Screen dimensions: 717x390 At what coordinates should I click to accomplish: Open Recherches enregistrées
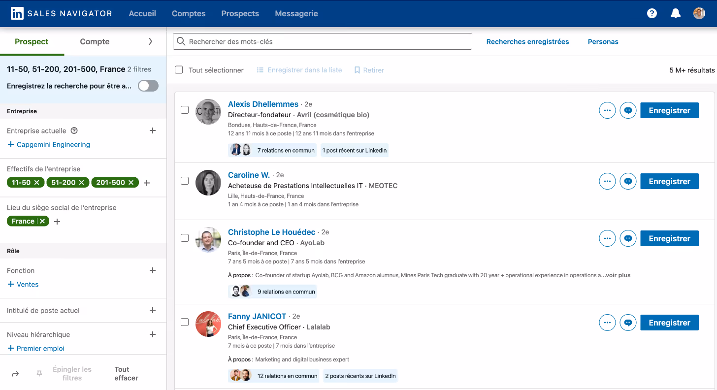point(527,42)
